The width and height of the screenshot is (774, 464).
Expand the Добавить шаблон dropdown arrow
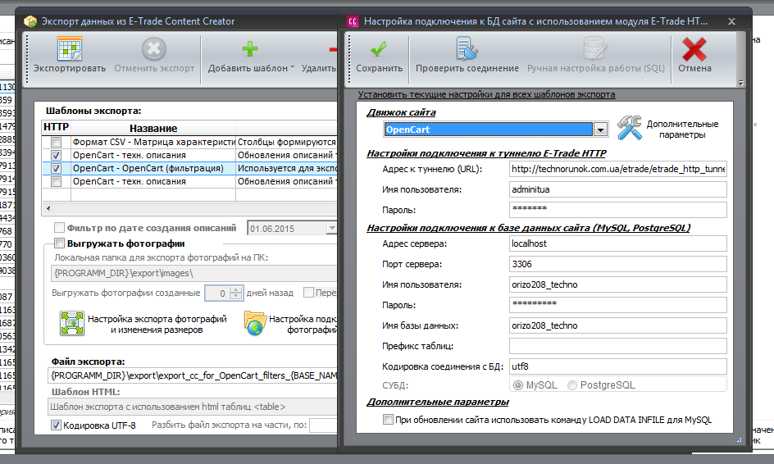292,67
